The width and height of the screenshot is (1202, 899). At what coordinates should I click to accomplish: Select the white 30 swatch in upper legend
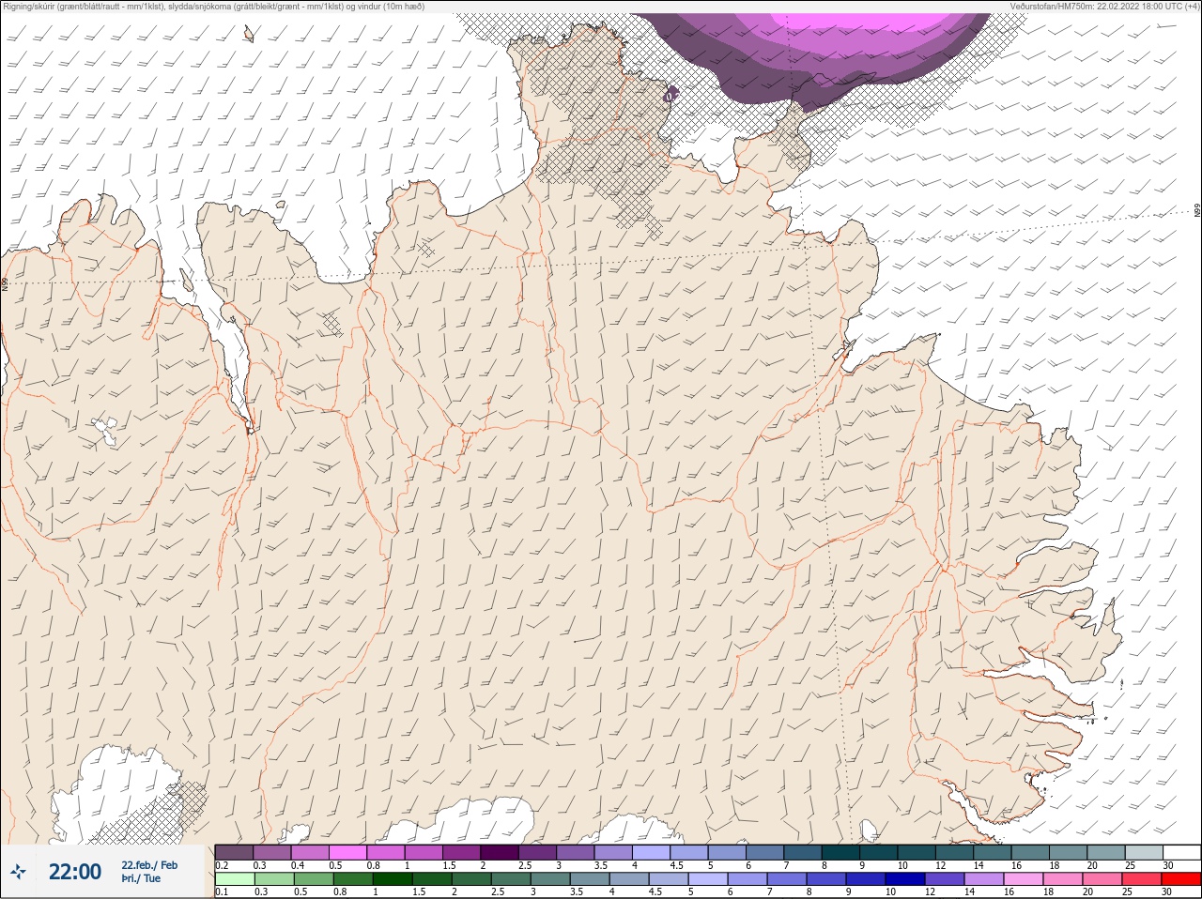(1181, 852)
